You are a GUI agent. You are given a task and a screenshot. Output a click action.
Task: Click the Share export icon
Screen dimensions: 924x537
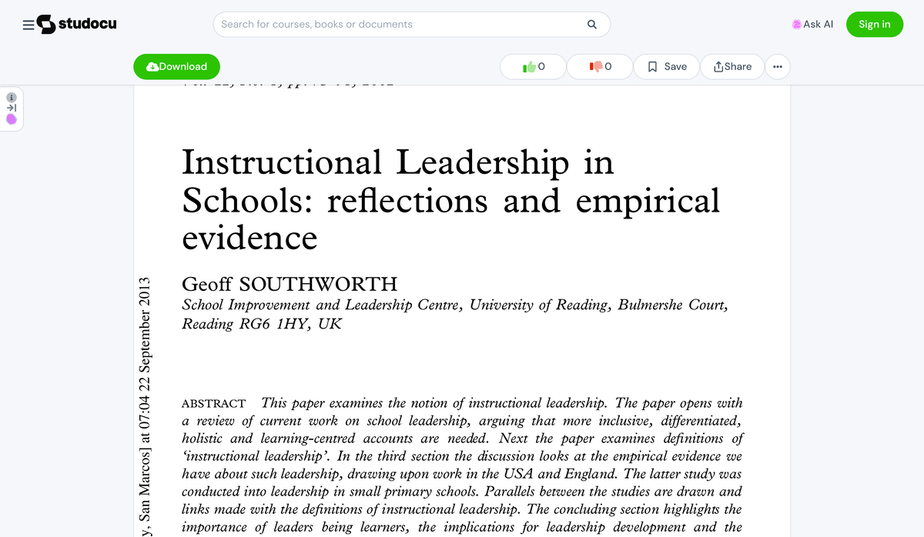coord(716,67)
